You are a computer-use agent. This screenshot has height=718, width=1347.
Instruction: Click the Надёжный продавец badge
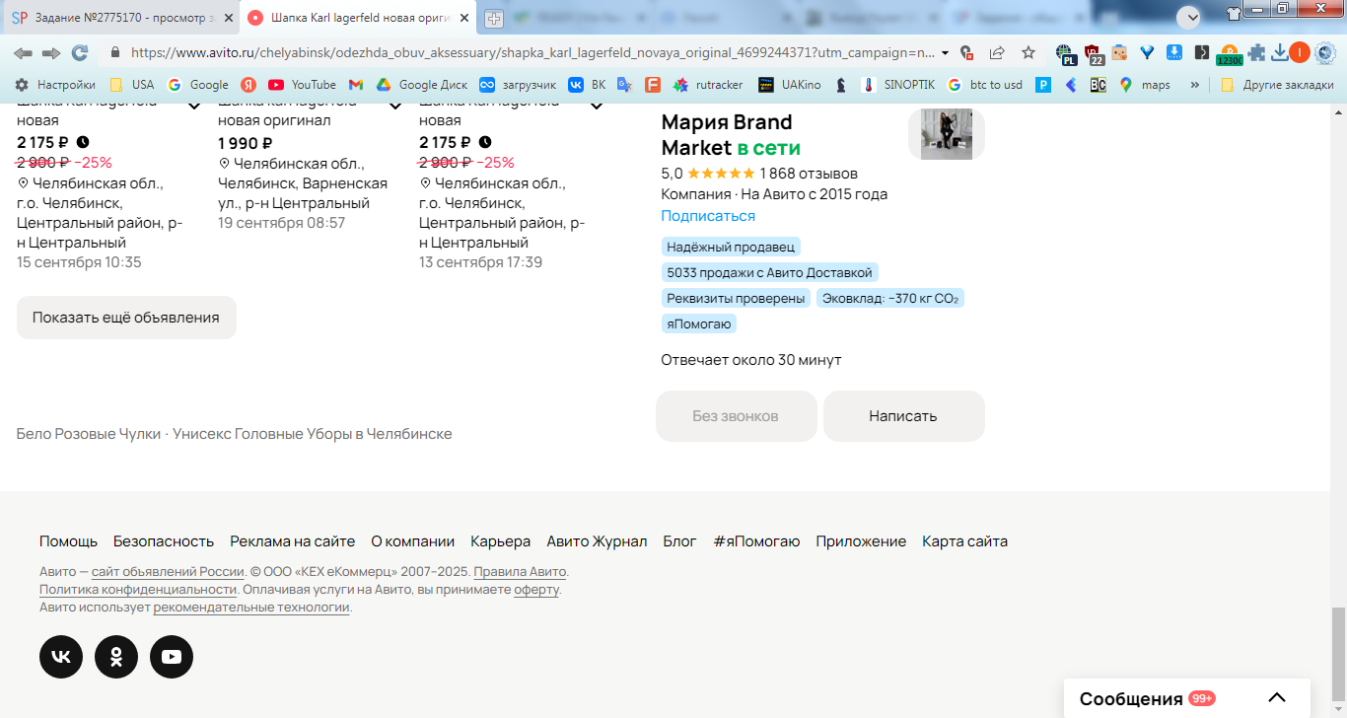731,247
